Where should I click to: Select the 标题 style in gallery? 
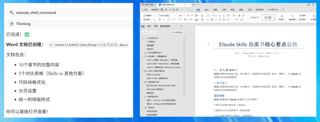pos(268,17)
